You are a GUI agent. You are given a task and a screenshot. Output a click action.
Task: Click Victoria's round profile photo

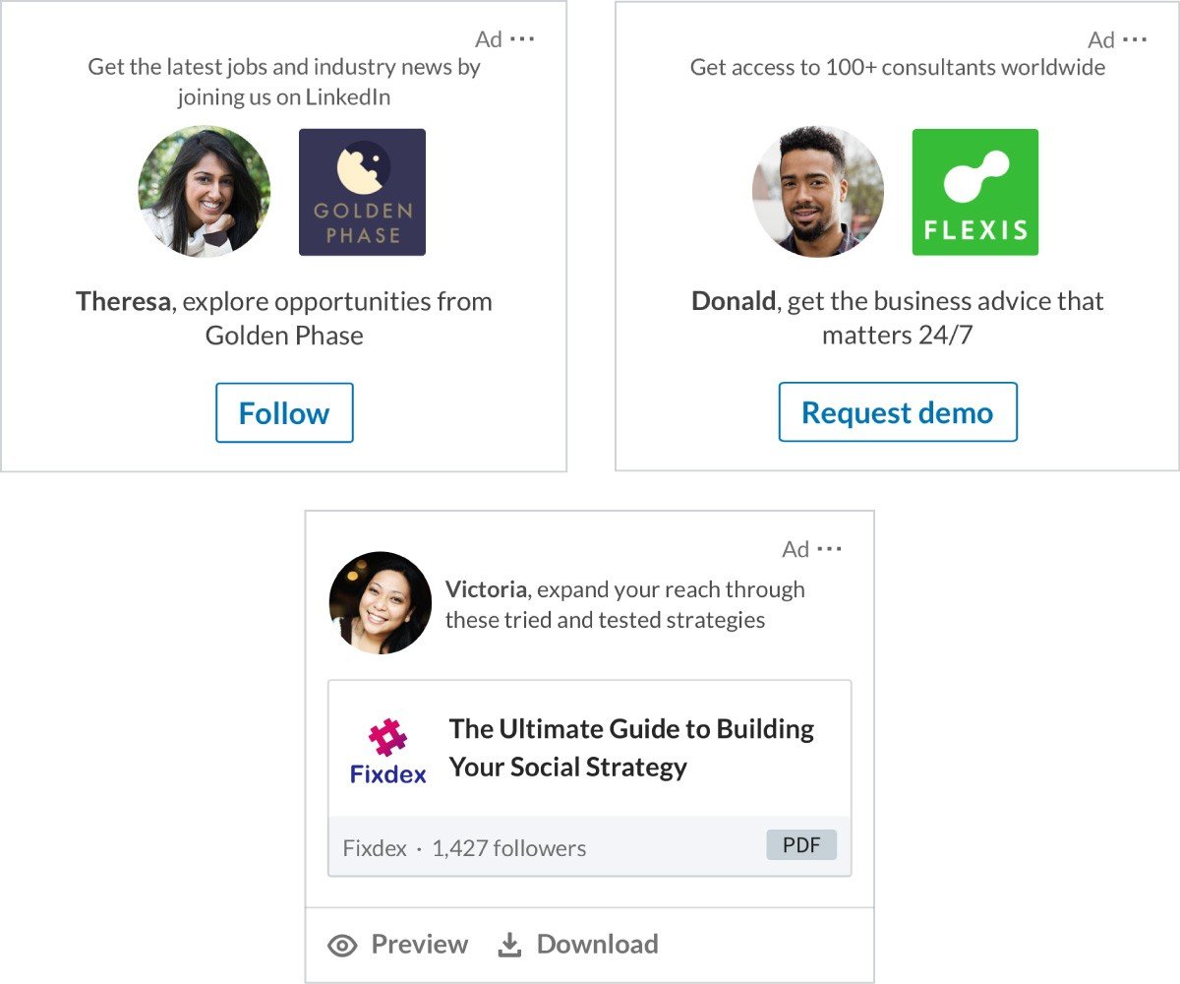380,603
